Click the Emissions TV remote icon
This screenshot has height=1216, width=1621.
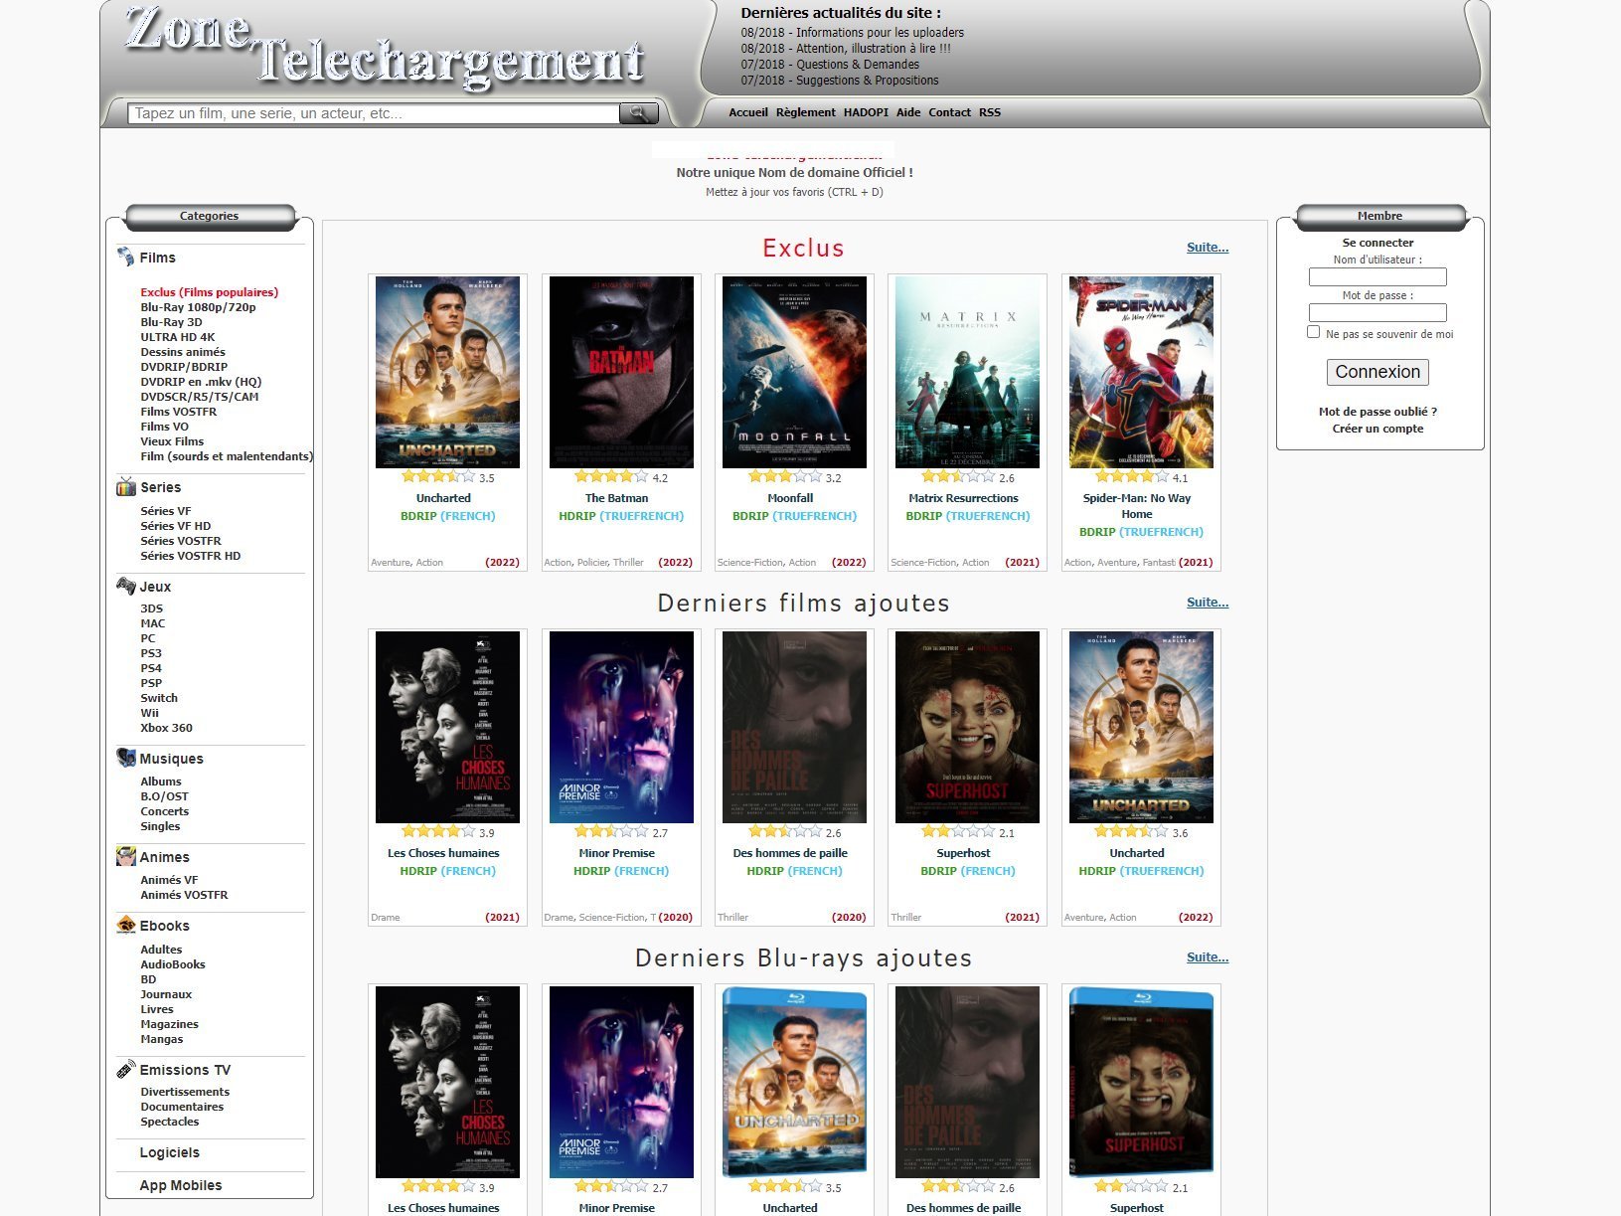(x=126, y=1070)
